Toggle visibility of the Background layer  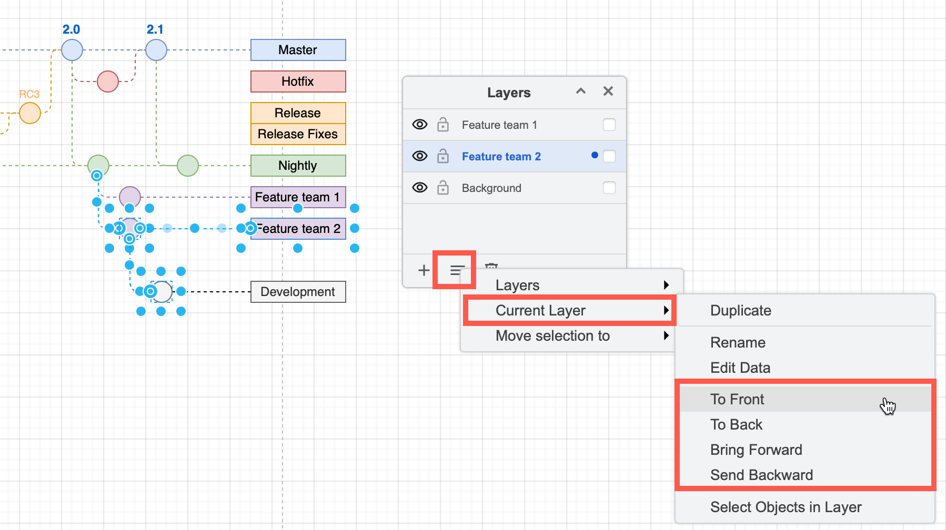(419, 188)
